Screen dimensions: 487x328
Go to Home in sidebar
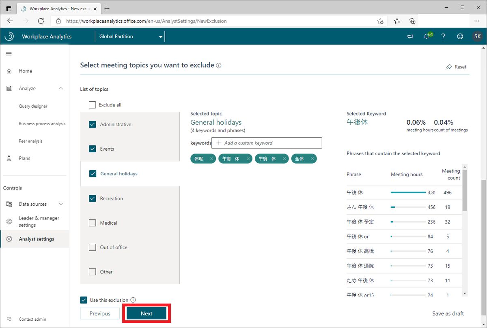click(25, 71)
